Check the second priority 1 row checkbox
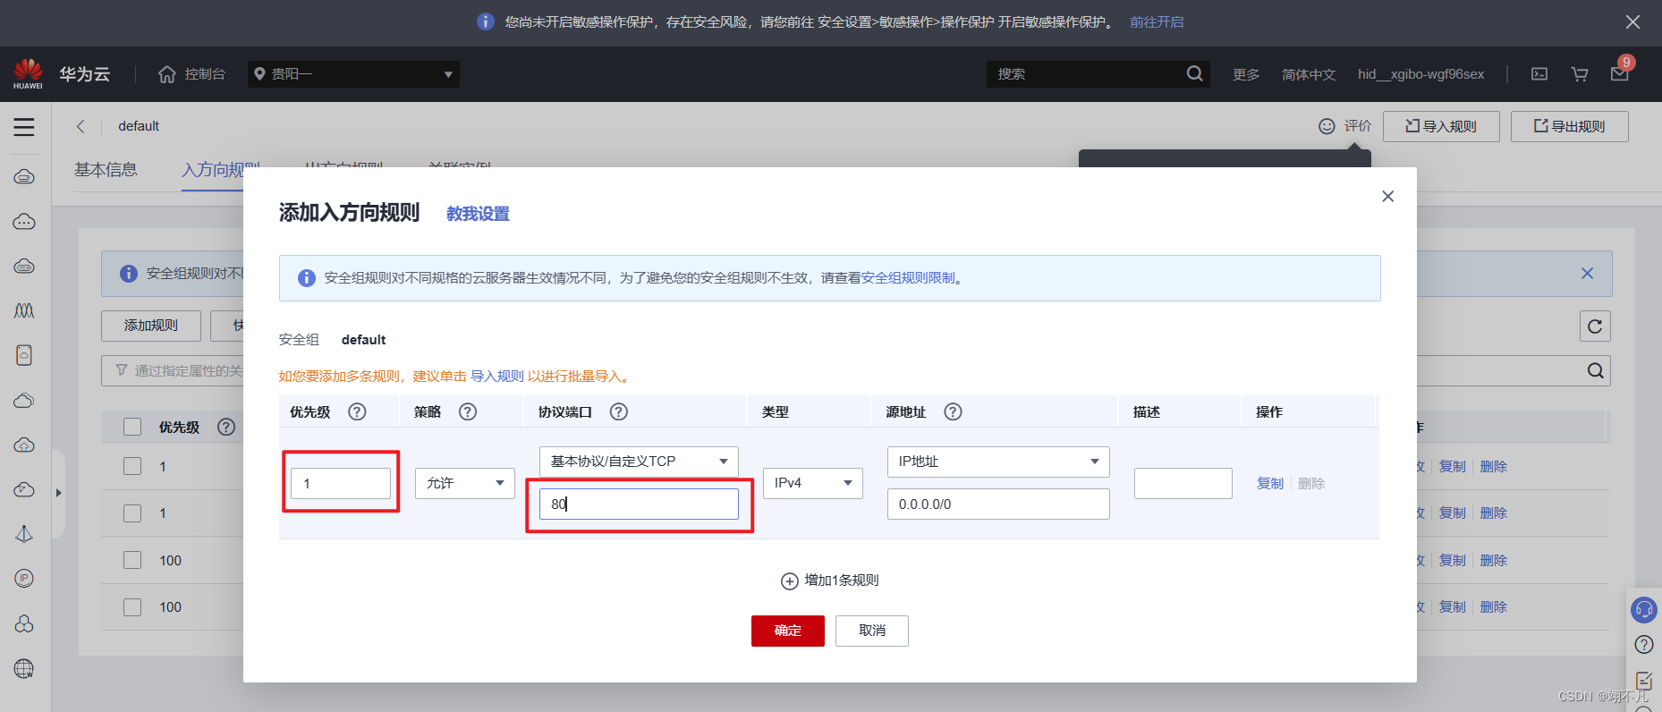The height and width of the screenshot is (712, 1662). coord(132,513)
